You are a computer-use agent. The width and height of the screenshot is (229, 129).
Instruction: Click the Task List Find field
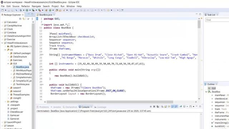click(x=217, y=20)
